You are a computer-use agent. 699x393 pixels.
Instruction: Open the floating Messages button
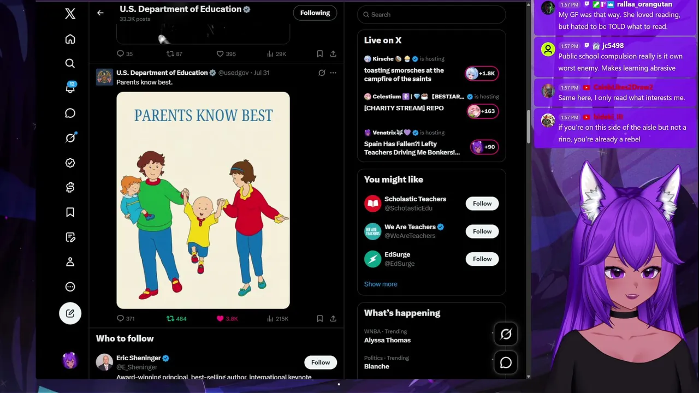point(506,362)
